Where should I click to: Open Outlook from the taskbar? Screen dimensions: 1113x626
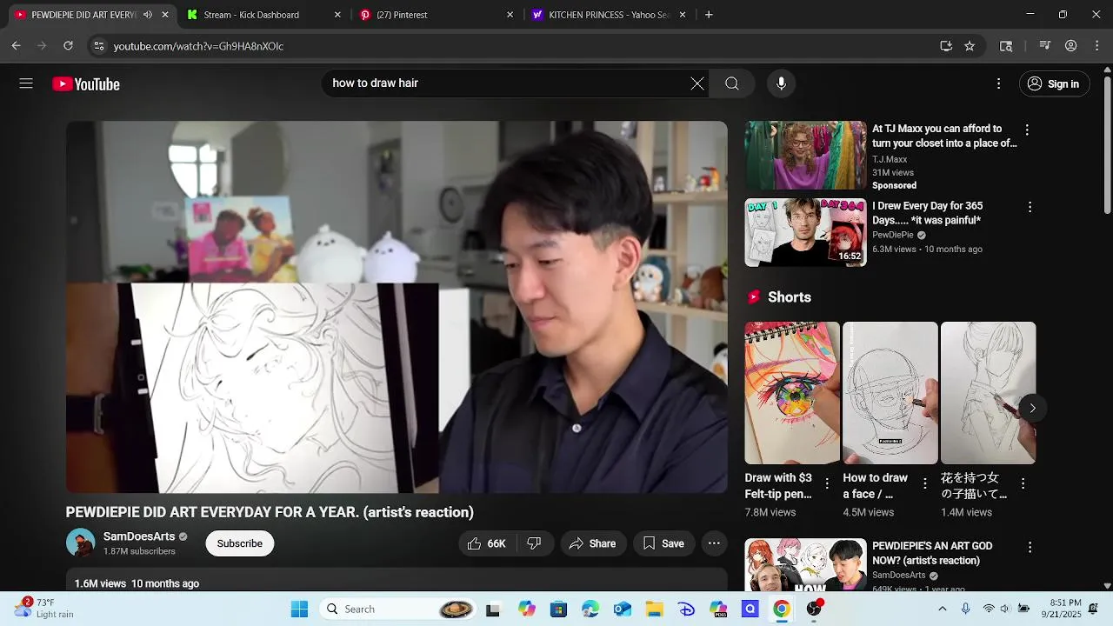click(623, 609)
